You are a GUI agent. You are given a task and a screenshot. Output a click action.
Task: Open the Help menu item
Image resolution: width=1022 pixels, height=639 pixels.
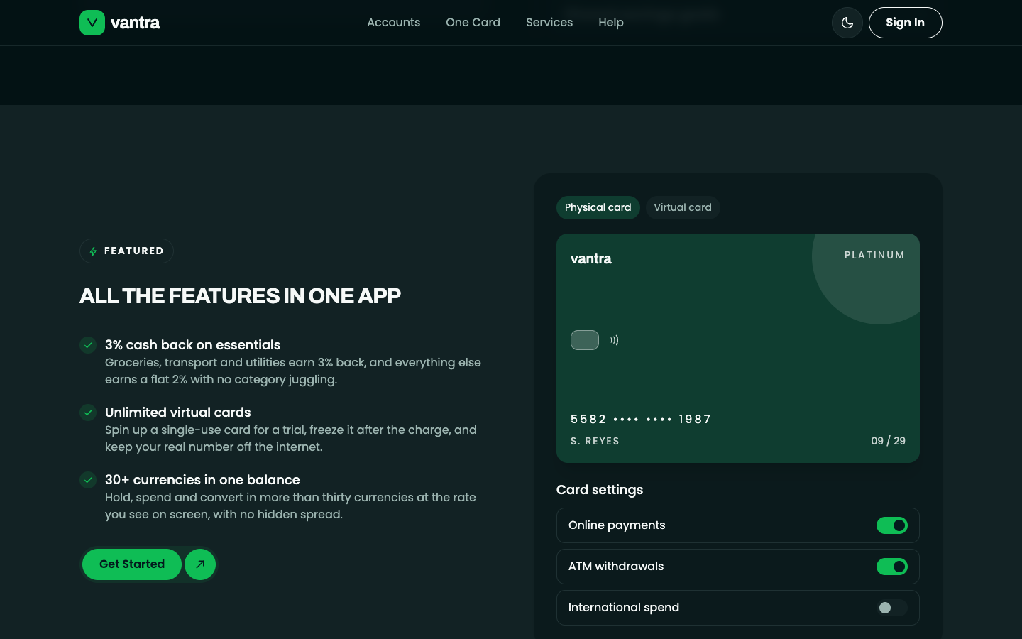611,23
